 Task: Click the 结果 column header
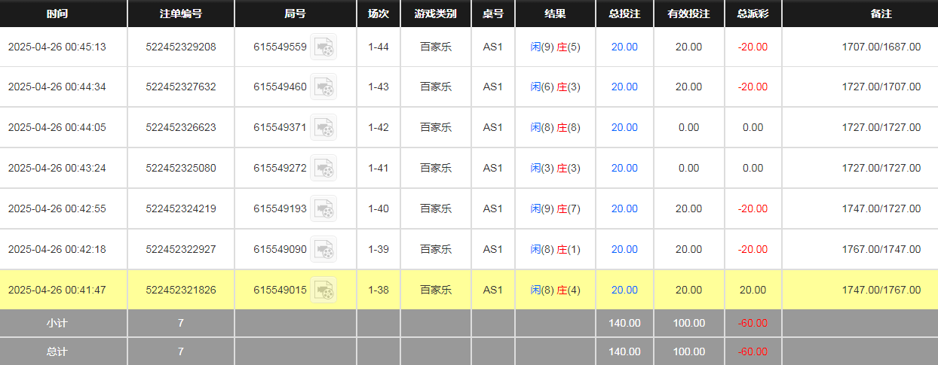(x=555, y=14)
